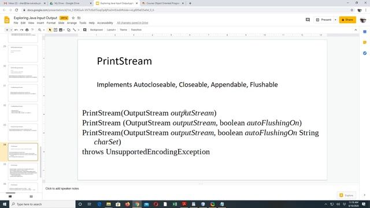Click the throws UnsupportedEncodingException line
370x208 pixels.
pos(146,152)
